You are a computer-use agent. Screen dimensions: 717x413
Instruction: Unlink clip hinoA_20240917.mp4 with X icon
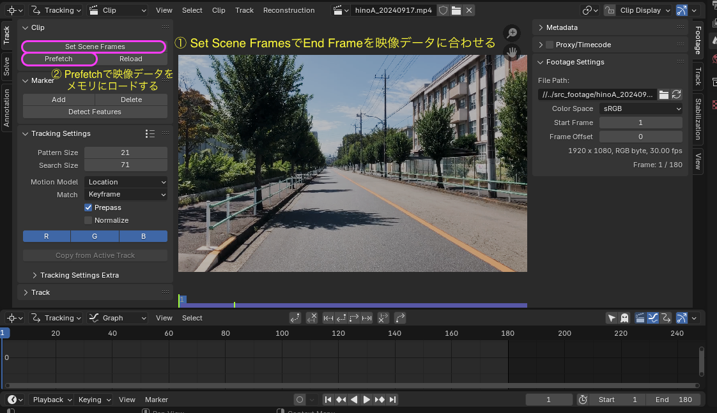pyautogui.click(x=468, y=10)
